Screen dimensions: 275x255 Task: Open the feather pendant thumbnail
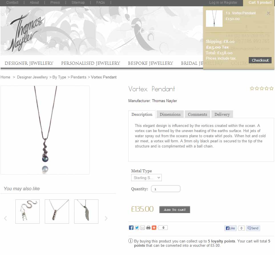pyautogui.click(x=86, y=212)
